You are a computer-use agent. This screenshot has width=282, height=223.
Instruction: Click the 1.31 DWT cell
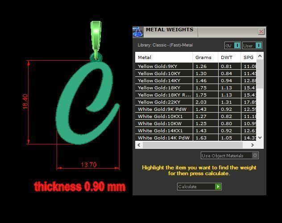(x=230, y=102)
